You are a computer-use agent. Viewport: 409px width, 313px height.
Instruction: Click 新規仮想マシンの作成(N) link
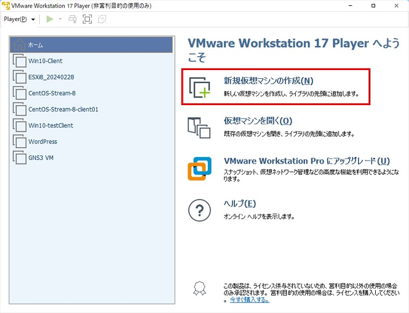pos(268,81)
